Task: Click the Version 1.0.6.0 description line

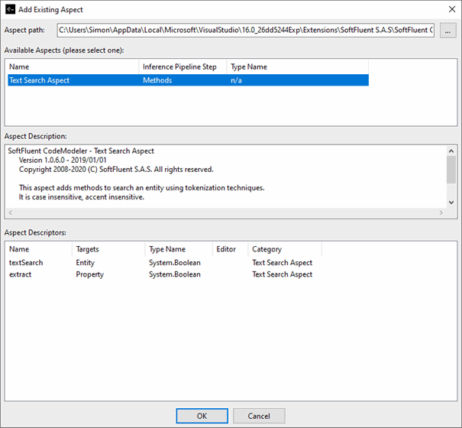Action: (x=63, y=160)
